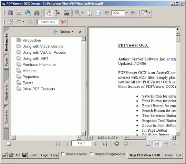The image size is (186, 164).
Task: Click the minus zoom out button
Action: coord(107,13)
